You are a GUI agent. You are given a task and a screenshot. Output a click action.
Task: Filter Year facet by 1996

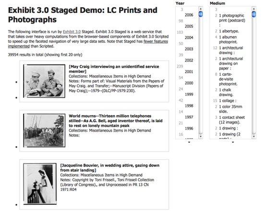[x=189, y=129]
